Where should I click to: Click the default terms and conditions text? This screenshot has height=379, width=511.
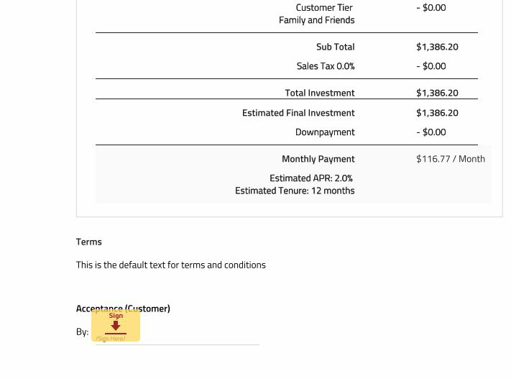point(171,265)
